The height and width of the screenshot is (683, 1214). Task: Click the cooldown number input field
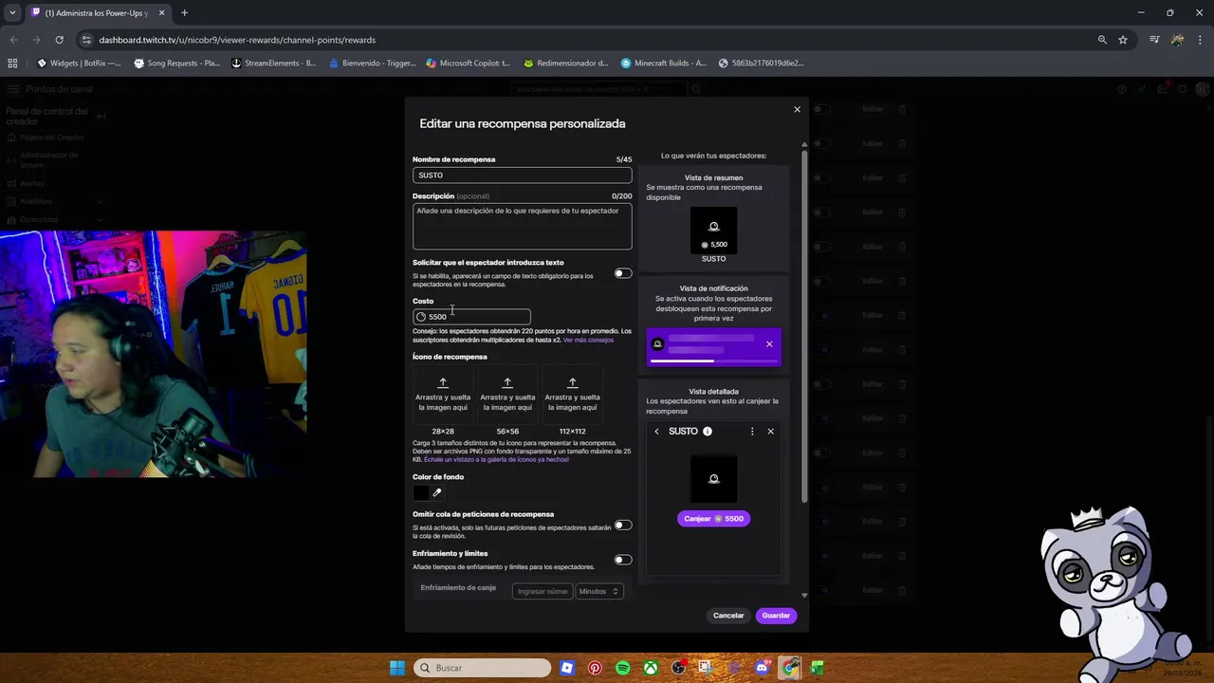(542, 591)
